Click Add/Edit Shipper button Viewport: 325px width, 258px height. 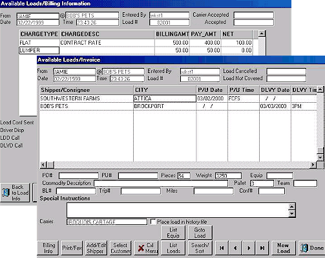coord(96,248)
